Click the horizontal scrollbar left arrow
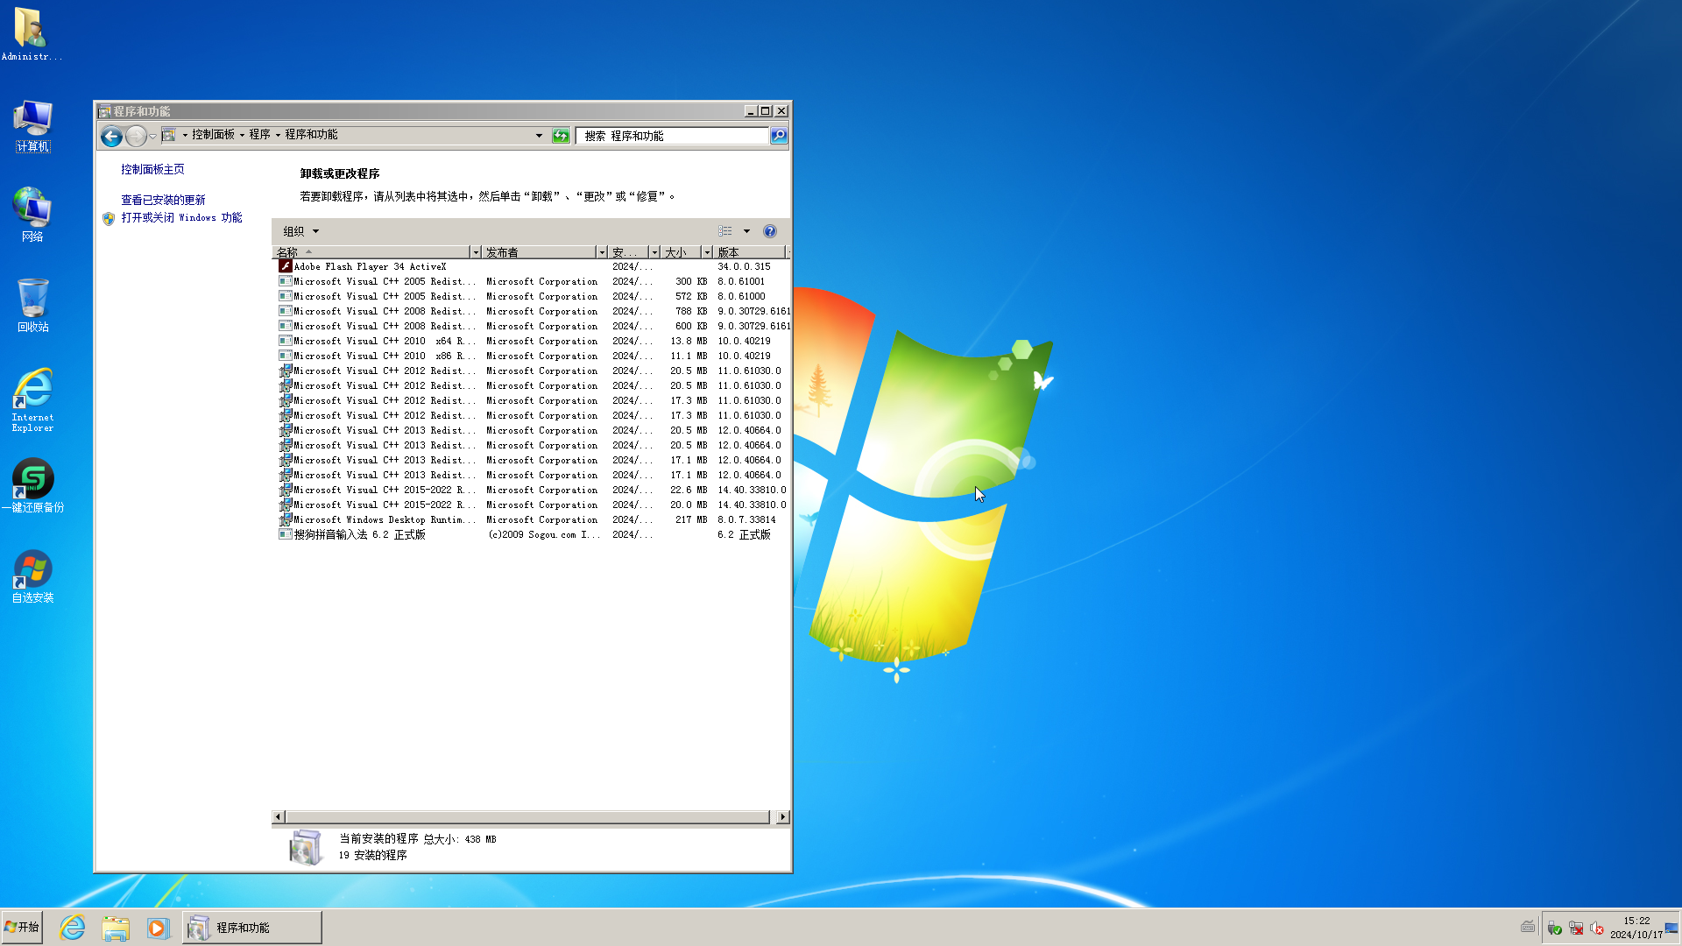 pyautogui.click(x=279, y=817)
